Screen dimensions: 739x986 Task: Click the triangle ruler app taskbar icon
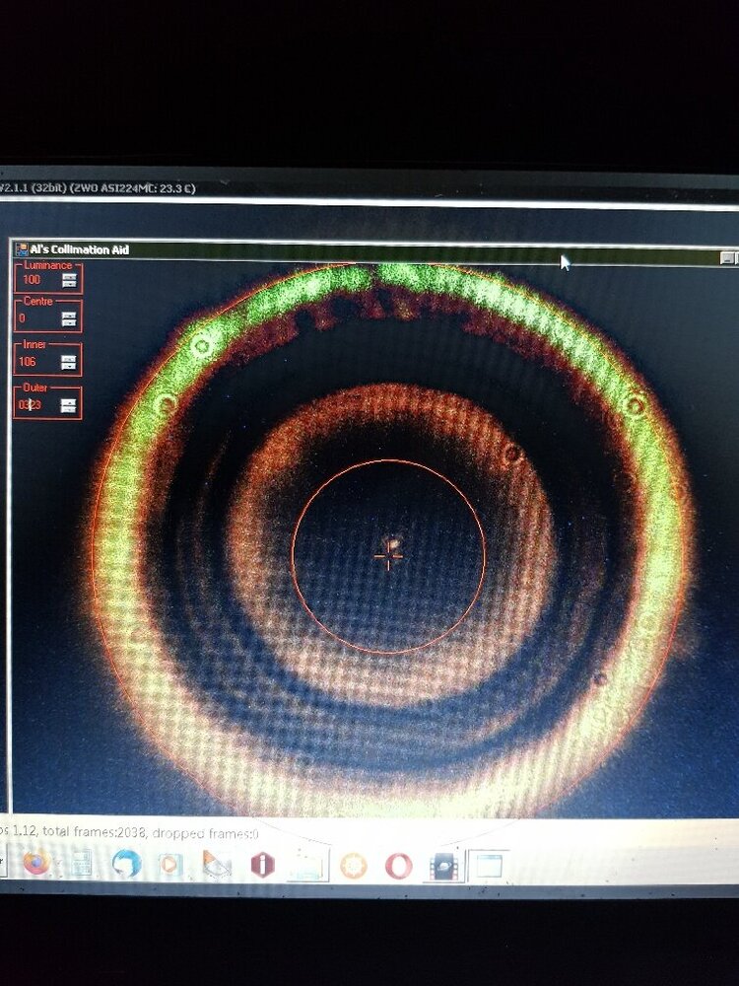(216, 864)
